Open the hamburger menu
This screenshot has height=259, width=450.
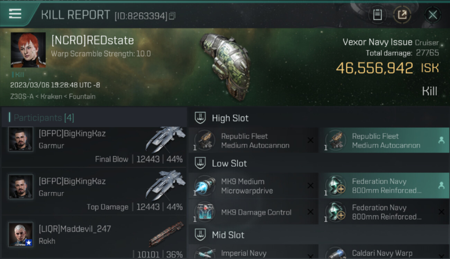click(15, 14)
